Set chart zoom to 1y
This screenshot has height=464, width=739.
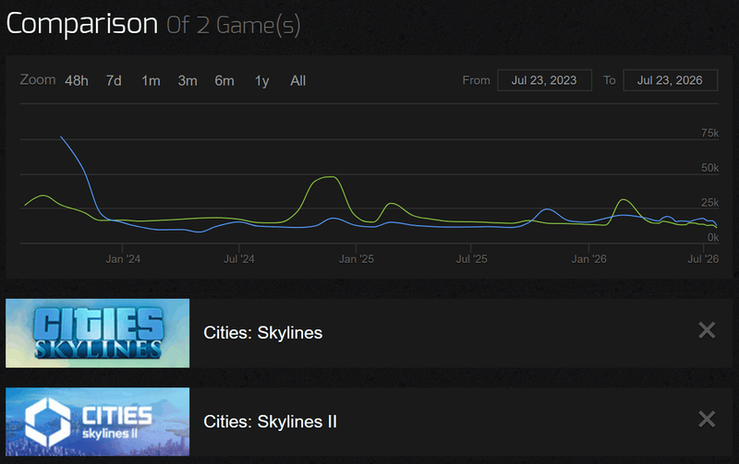pos(262,81)
